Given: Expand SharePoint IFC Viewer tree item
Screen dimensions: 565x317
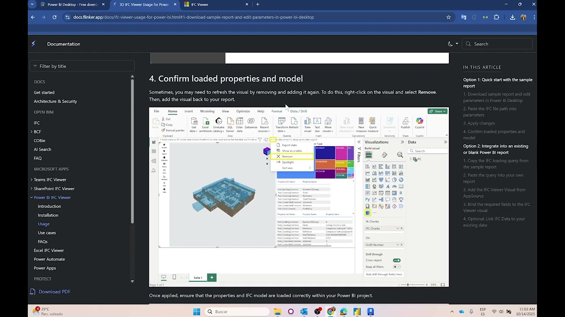Looking at the screenshot, I should coord(31,188).
